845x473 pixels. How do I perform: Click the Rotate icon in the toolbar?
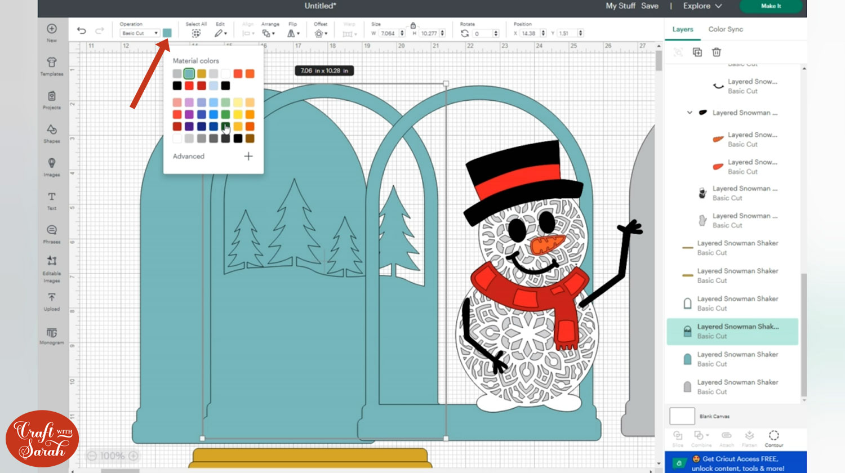[464, 33]
